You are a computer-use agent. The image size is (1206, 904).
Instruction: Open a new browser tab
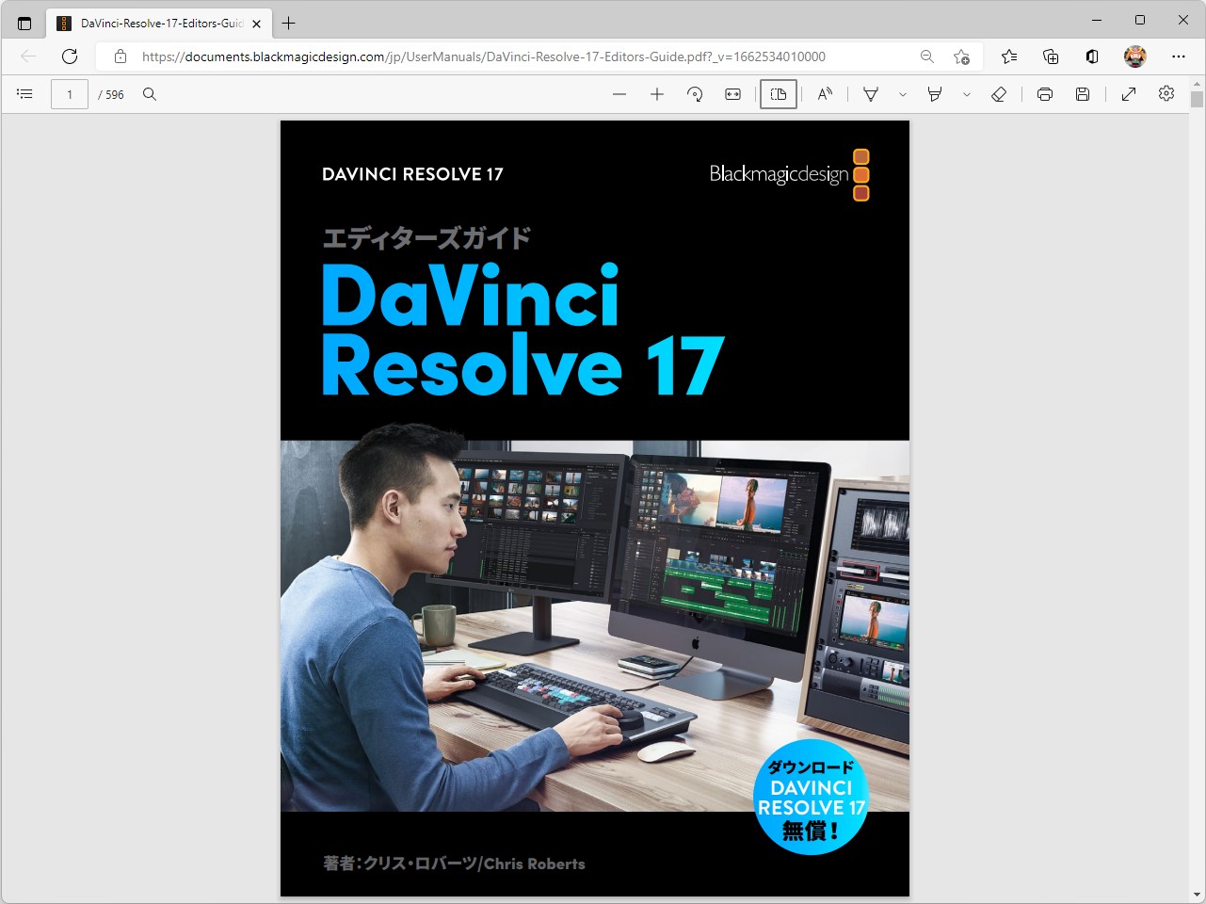point(289,21)
